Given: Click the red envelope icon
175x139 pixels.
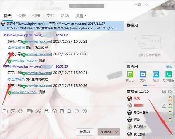Looking at the screenshot, I should click(62, 111).
